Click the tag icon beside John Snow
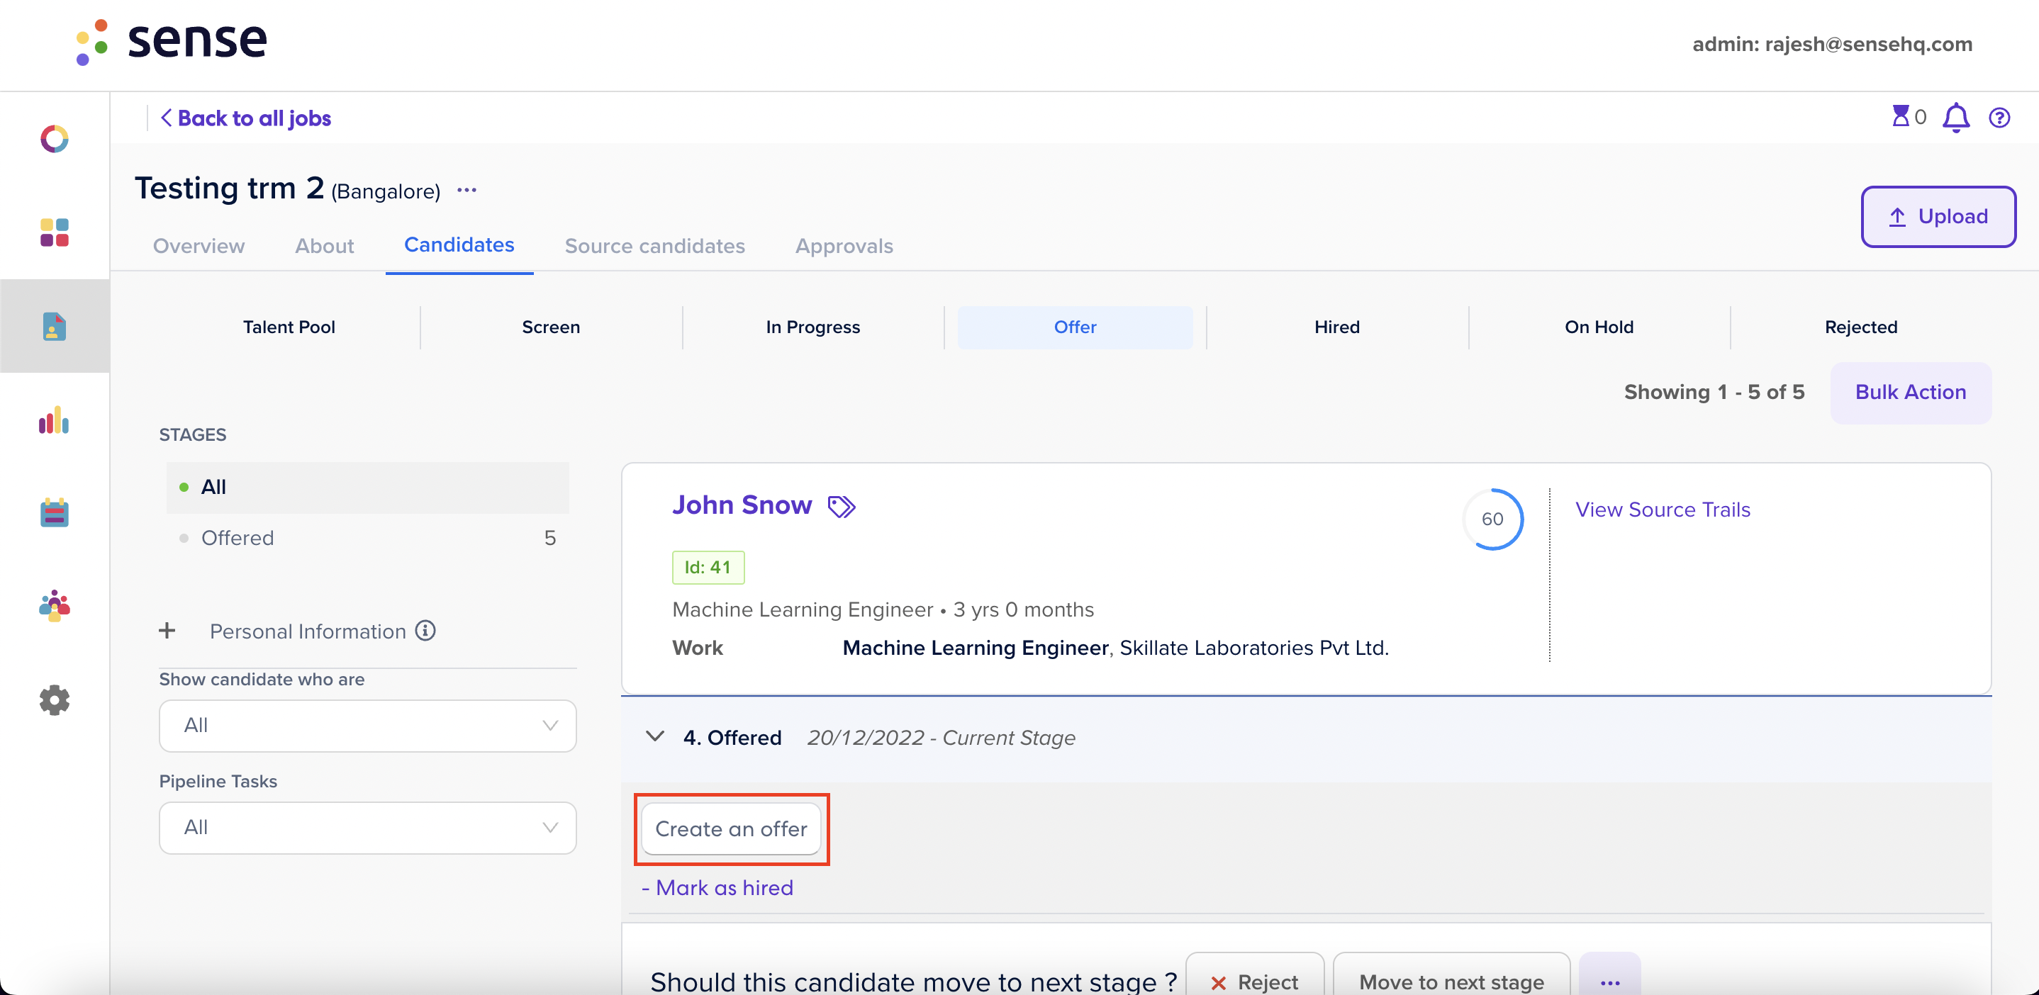 [x=842, y=506]
